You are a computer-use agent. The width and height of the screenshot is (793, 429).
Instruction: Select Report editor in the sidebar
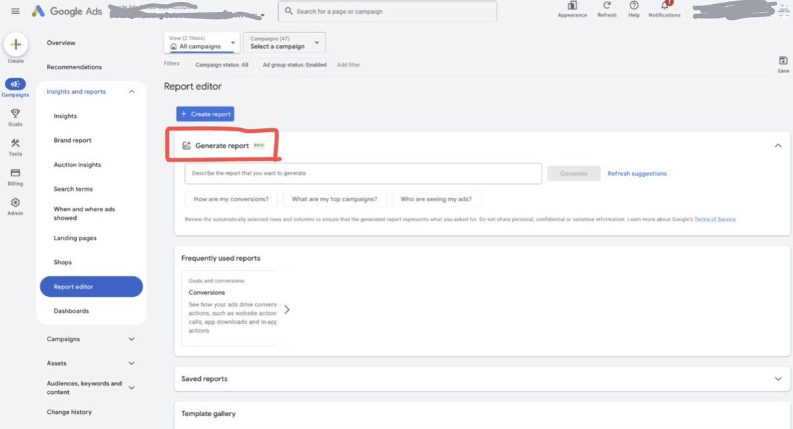click(91, 286)
